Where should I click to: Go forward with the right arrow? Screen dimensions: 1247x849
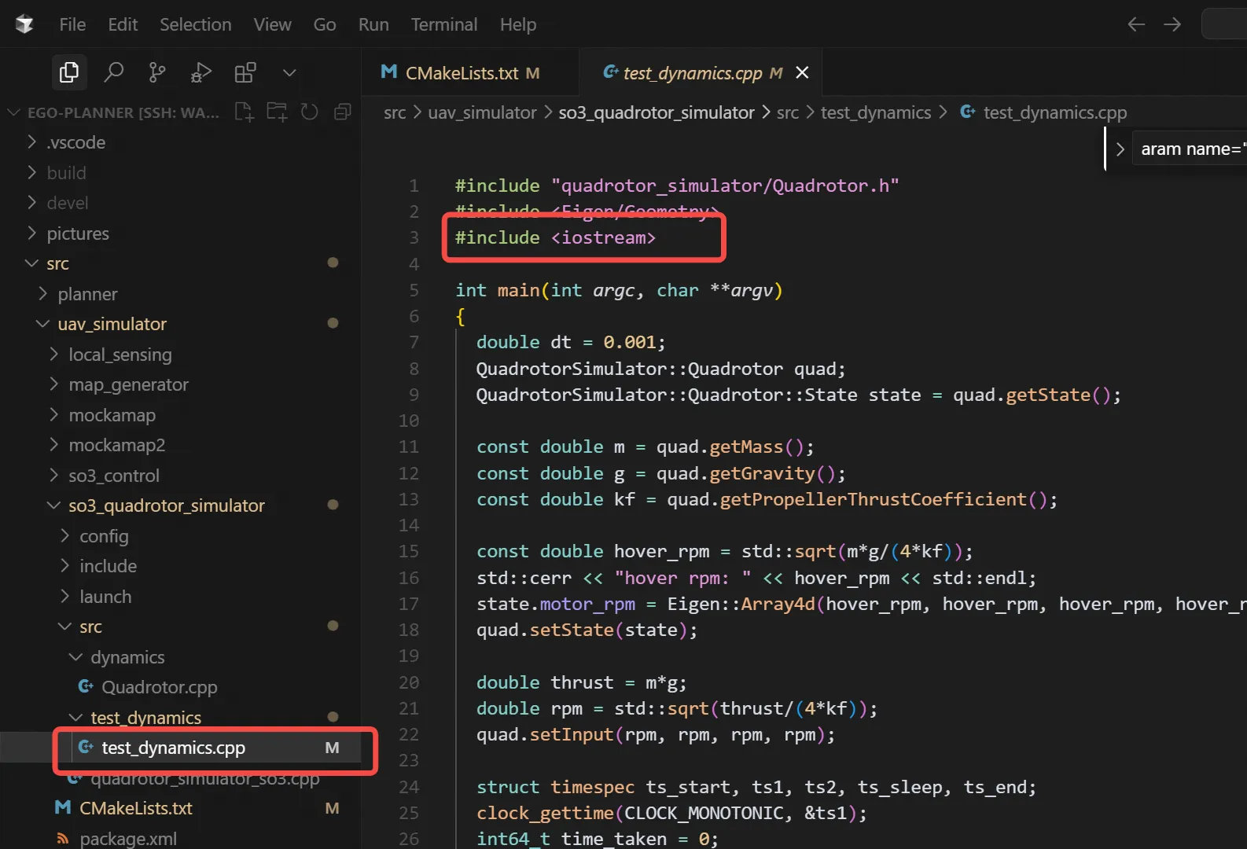click(1172, 24)
